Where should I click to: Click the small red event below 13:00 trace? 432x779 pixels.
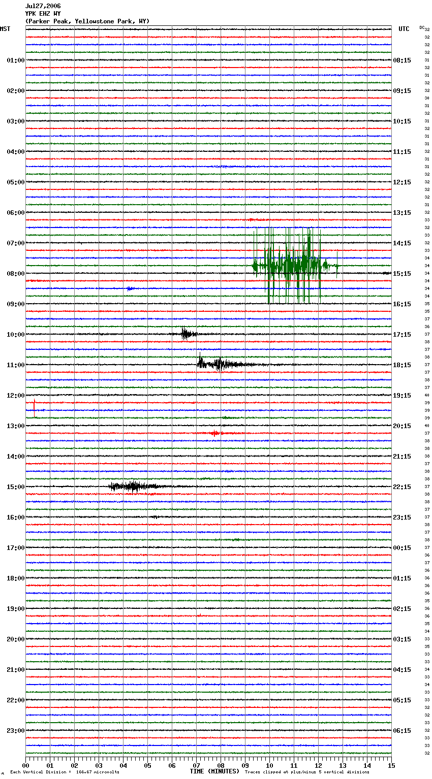click(215, 433)
